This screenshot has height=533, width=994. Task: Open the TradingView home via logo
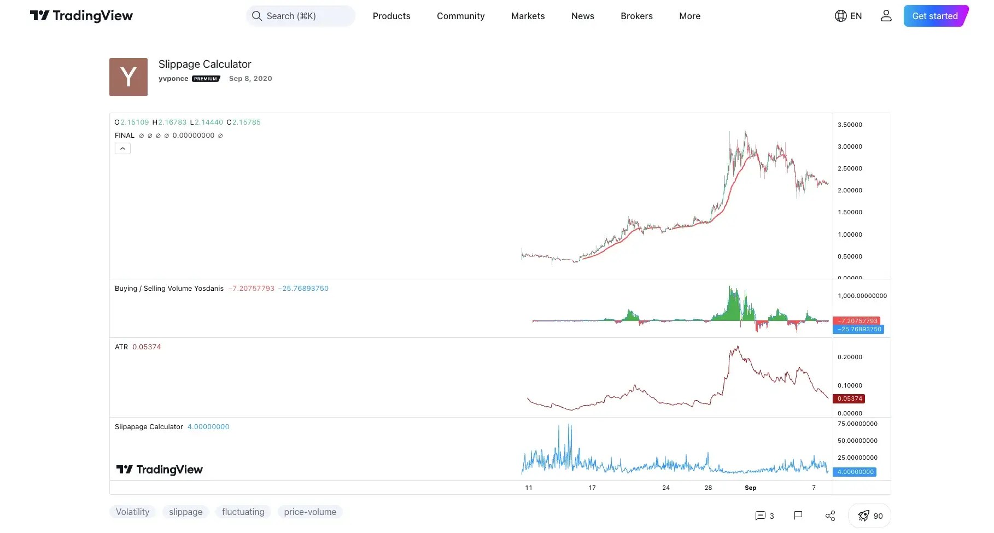81,16
